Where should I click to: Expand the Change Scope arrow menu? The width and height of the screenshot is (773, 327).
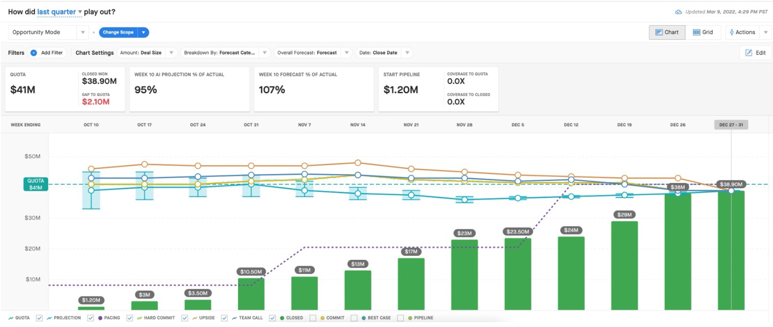[144, 32]
